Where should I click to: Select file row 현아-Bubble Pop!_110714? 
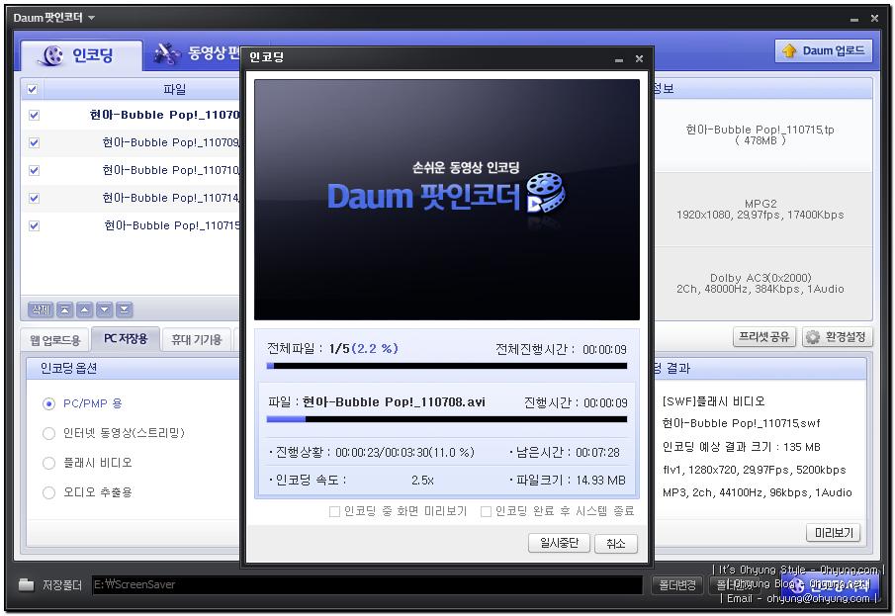[x=132, y=198]
